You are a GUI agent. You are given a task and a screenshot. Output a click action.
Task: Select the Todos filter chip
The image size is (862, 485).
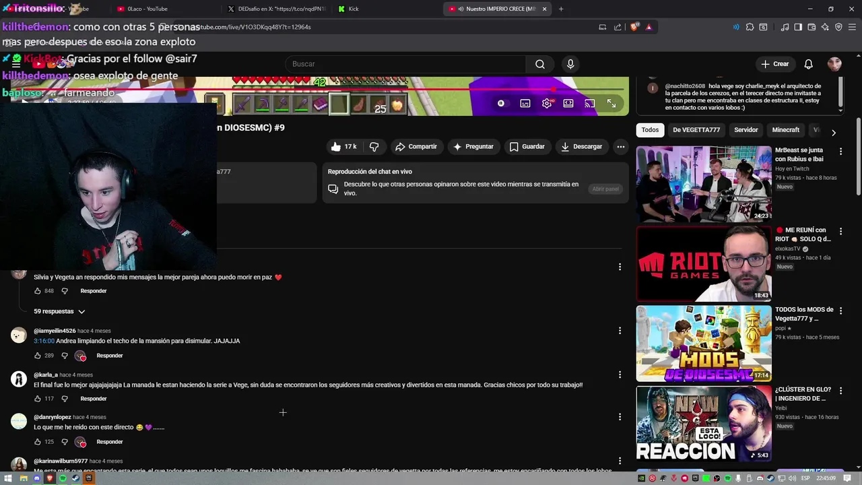(x=650, y=130)
